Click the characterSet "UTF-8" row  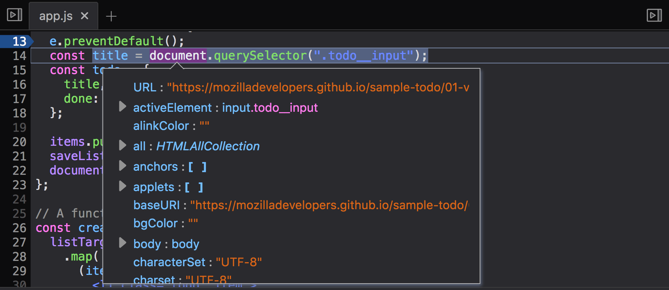click(198, 262)
